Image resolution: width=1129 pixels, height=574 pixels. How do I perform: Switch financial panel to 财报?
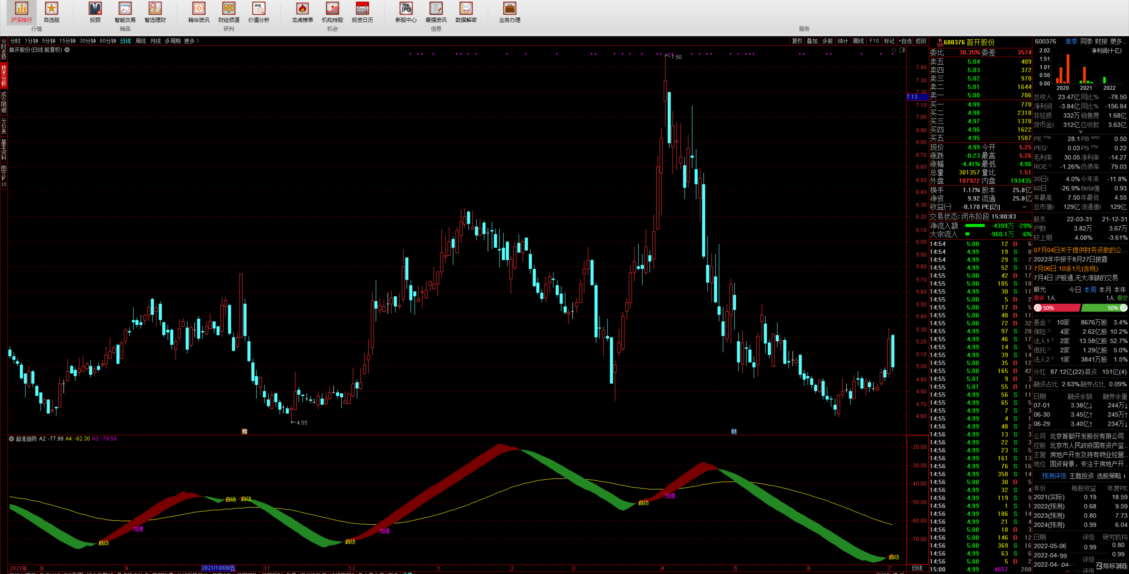(x=1101, y=41)
